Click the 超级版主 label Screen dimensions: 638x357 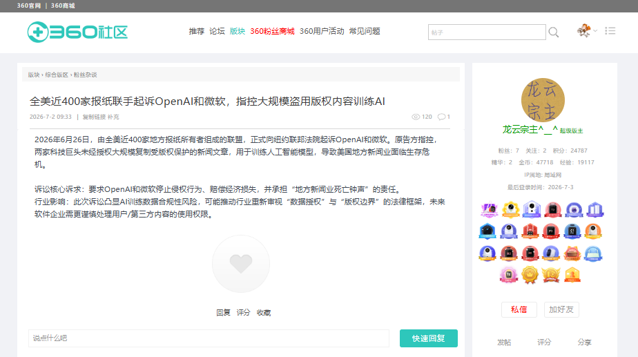571,131
